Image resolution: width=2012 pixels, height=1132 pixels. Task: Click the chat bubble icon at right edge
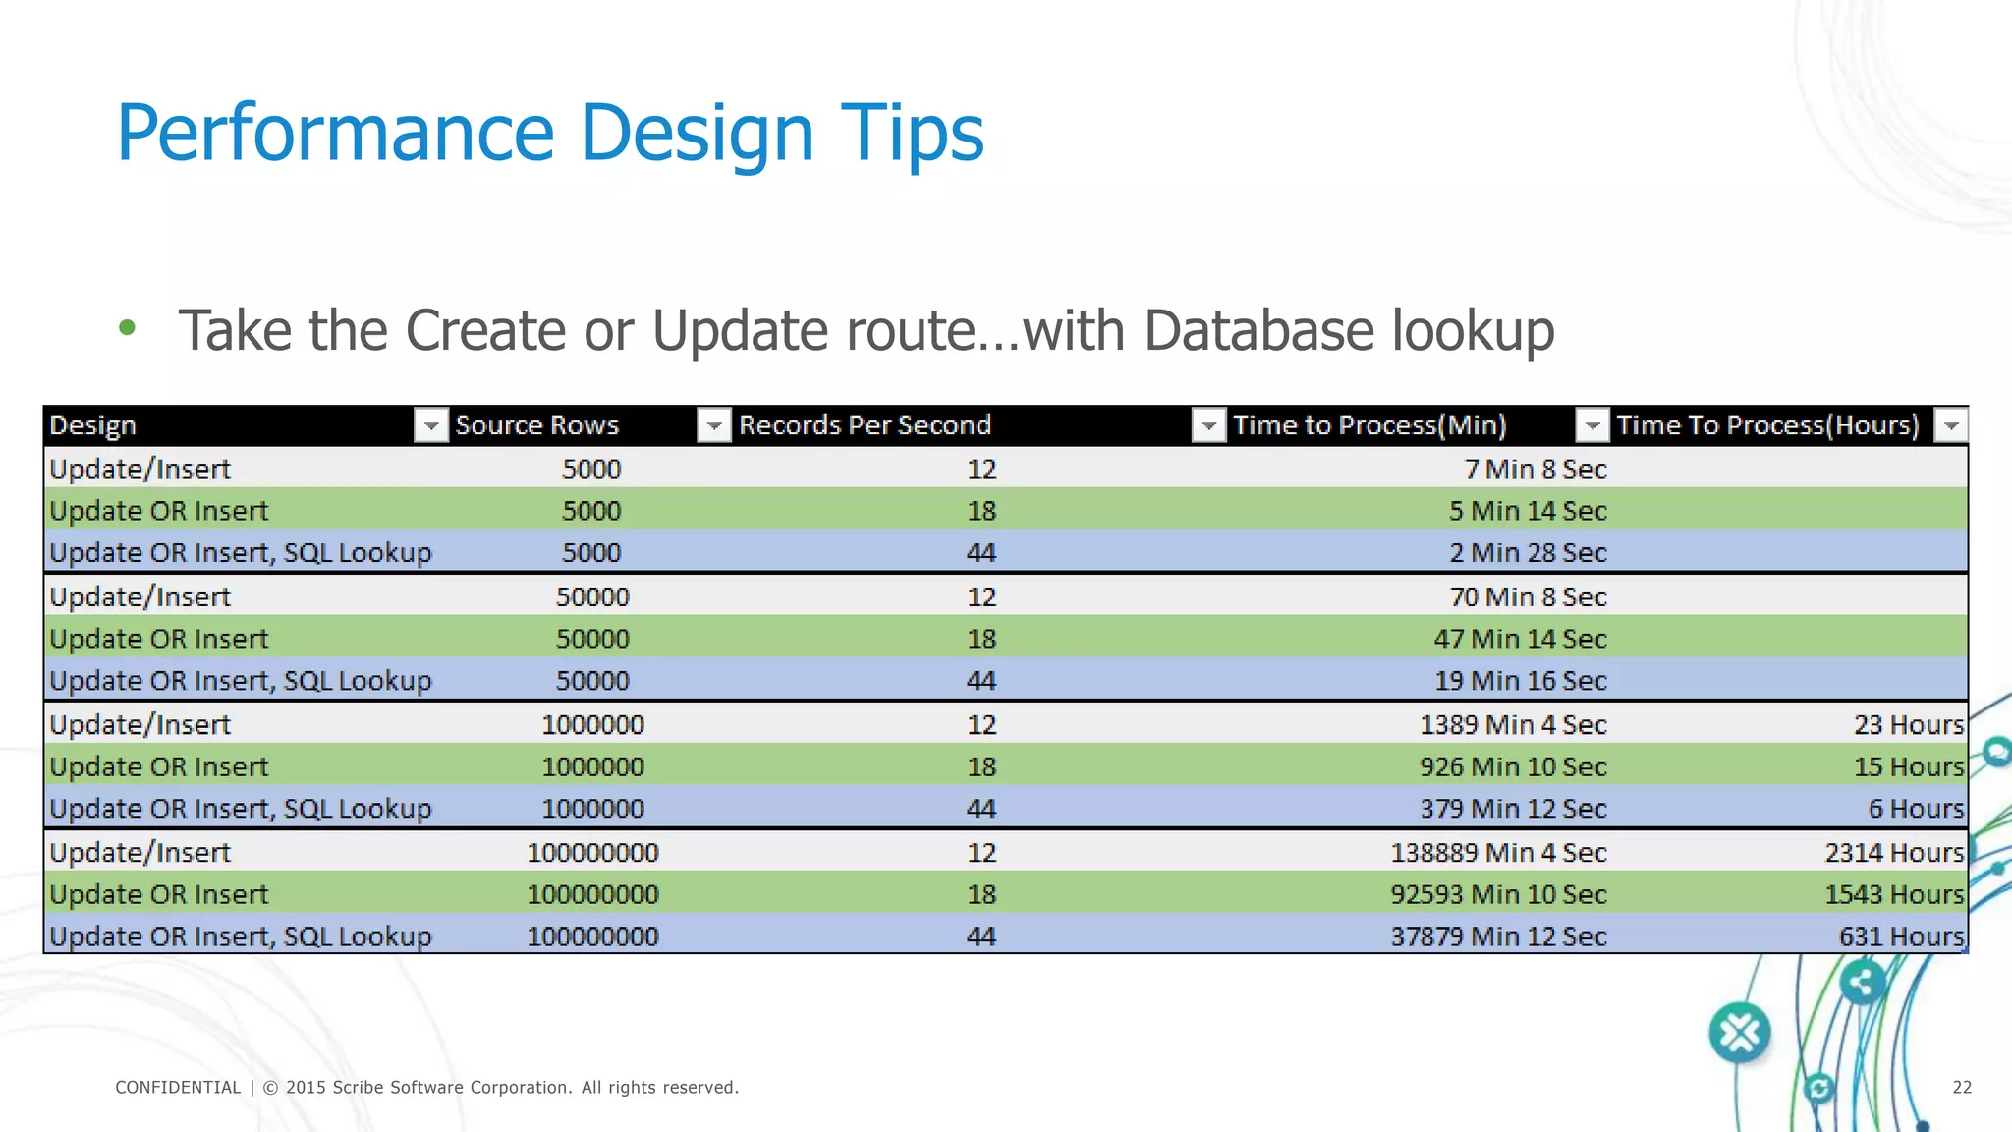(x=1996, y=753)
